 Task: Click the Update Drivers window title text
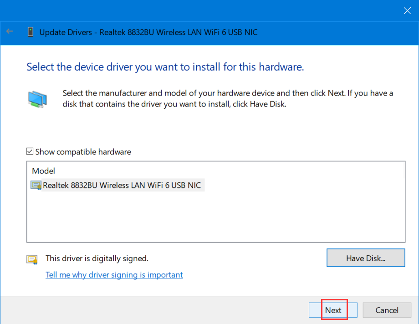tap(148, 32)
